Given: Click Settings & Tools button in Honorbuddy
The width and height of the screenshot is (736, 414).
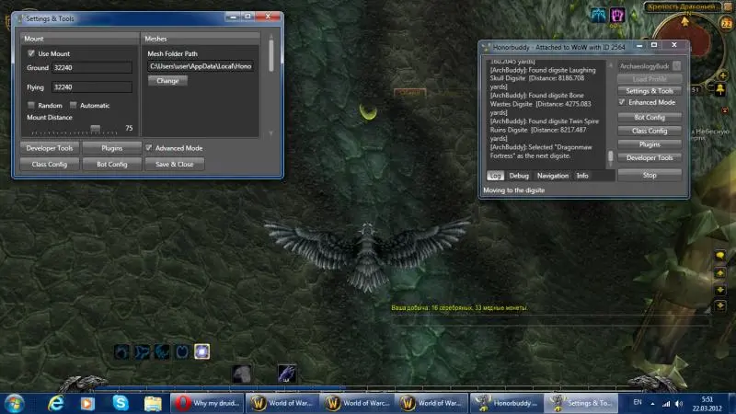Looking at the screenshot, I should [x=650, y=90].
